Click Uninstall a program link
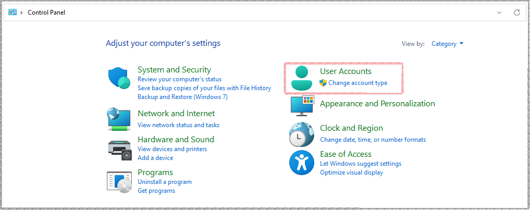Viewport: 530px width, 210px height. tap(165, 181)
